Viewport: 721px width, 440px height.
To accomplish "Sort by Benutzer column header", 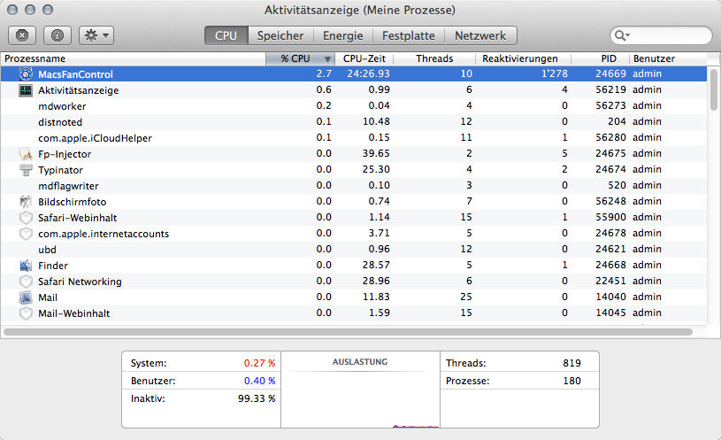I will [x=668, y=58].
